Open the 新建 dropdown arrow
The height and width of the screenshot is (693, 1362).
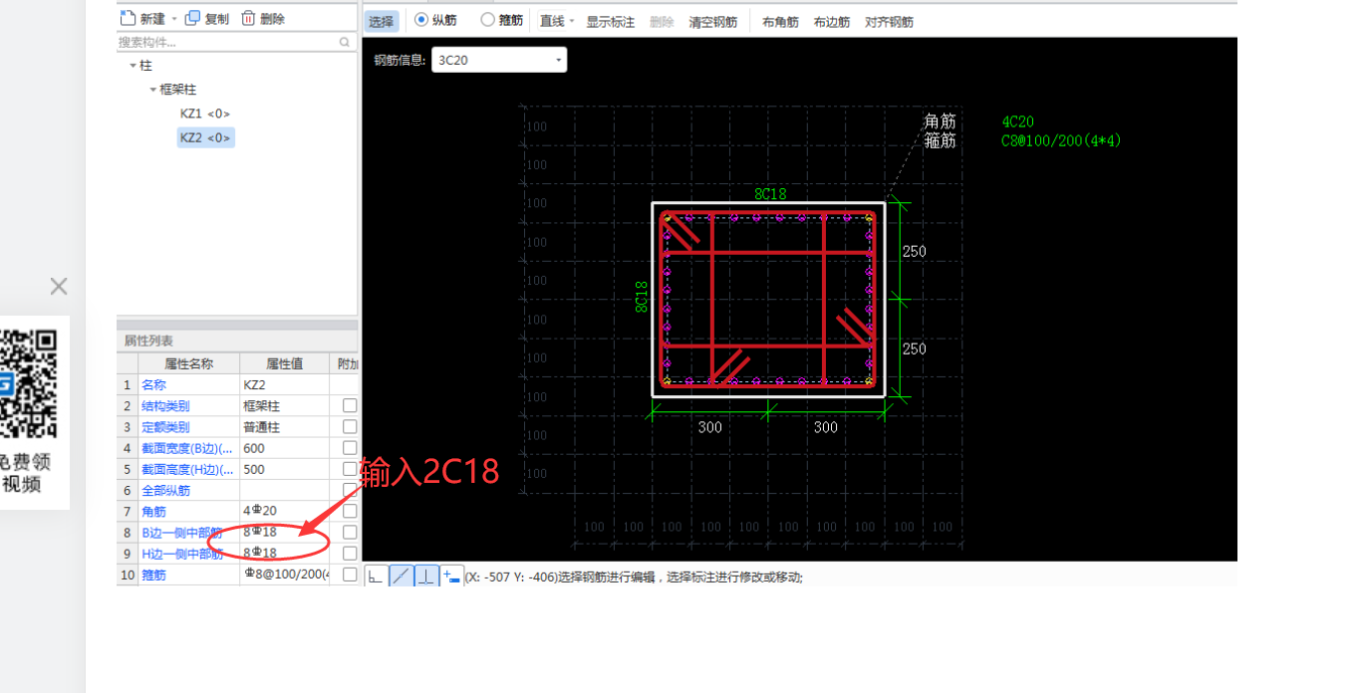(174, 19)
